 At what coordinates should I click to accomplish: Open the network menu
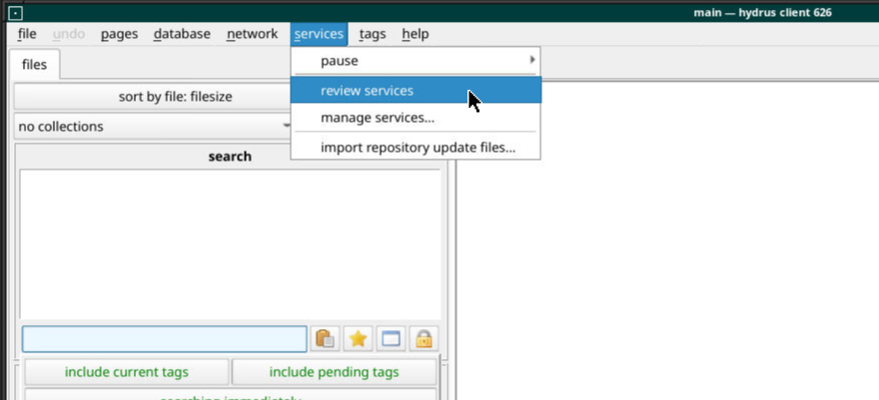coord(252,34)
